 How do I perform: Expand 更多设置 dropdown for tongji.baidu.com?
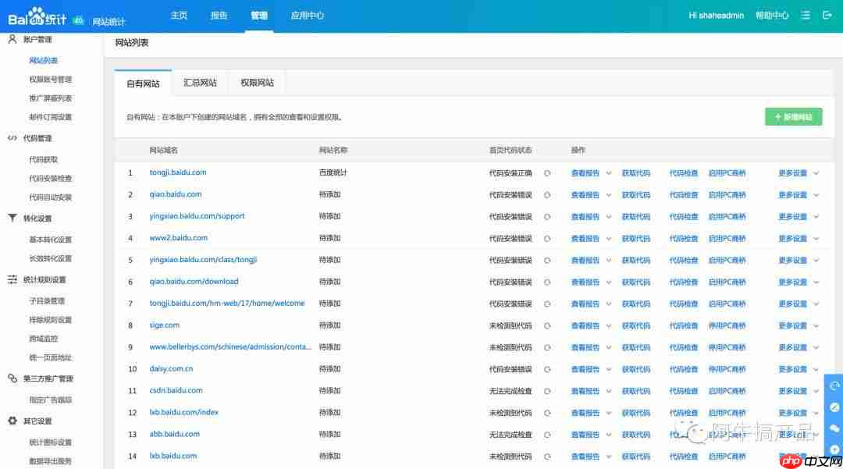(816, 173)
